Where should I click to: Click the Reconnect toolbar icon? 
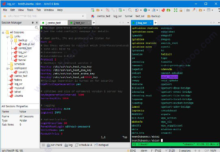click(x=113, y=10)
